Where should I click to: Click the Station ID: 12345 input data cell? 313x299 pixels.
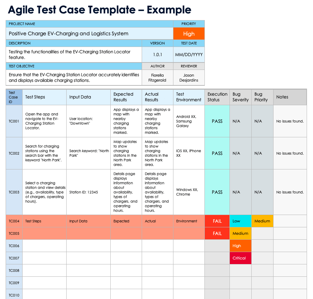click(x=88, y=192)
